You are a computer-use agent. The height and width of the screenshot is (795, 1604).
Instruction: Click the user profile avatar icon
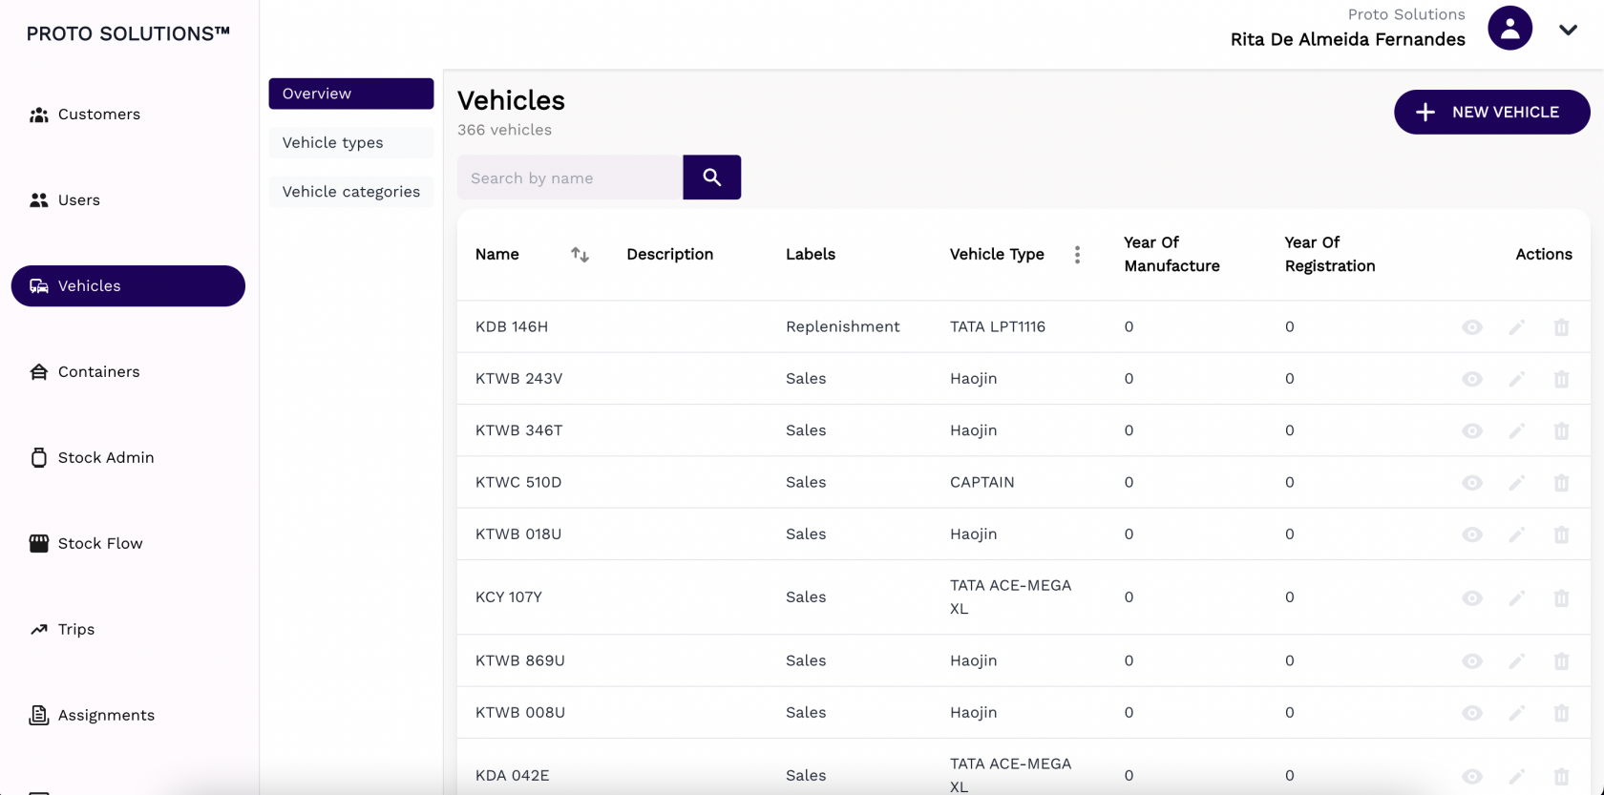(x=1509, y=28)
